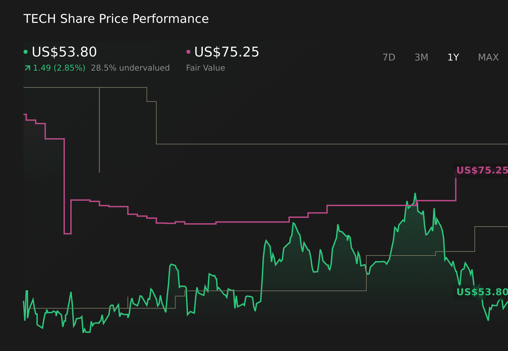Viewport: 508px width, 351px height.
Task: Switch to the 3M time range
Action: click(x=421, y=57)
